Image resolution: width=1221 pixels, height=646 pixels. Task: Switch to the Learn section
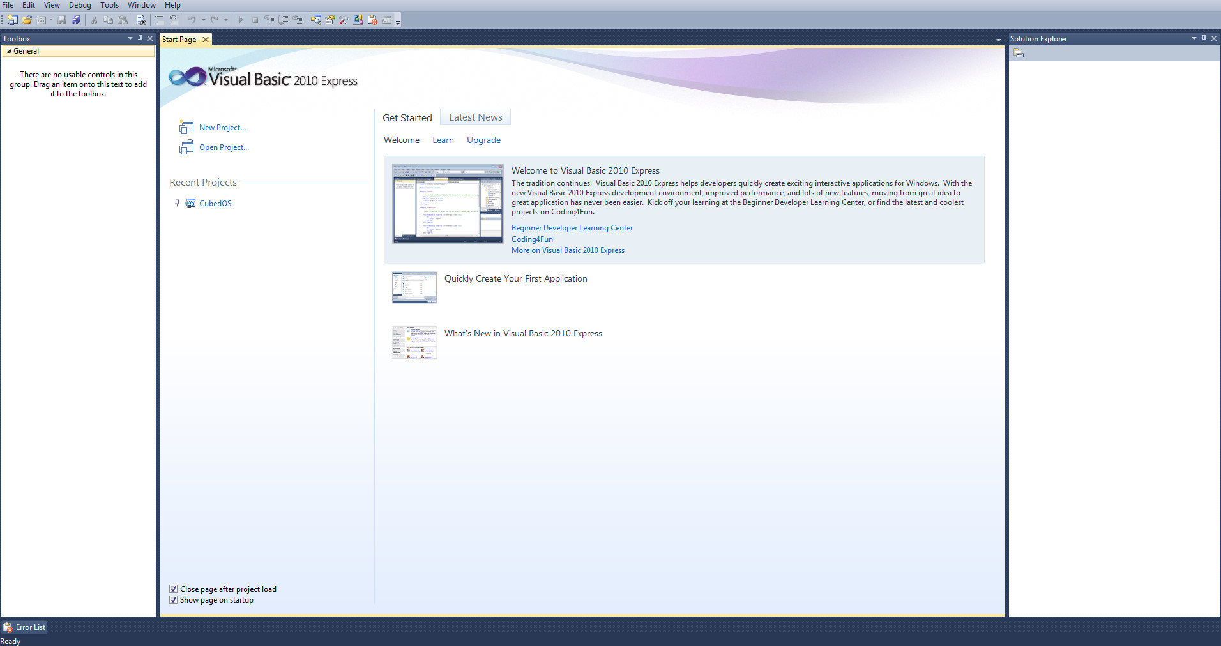(443, 140)
